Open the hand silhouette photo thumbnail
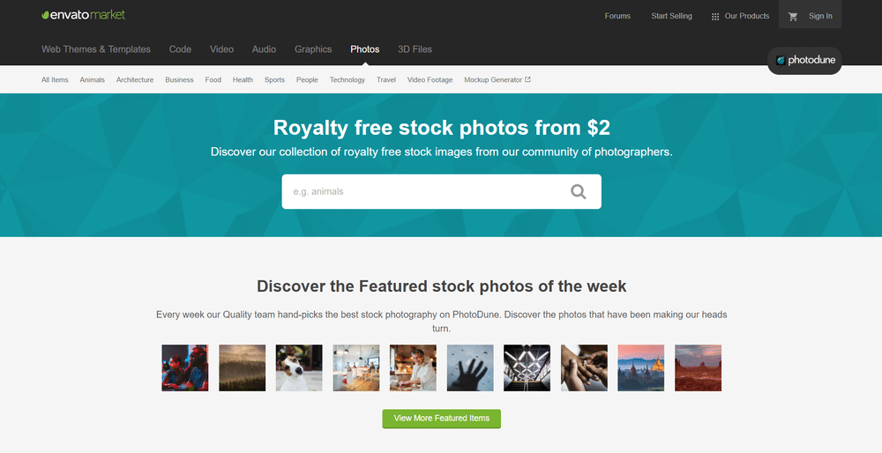 coord(470,368)
